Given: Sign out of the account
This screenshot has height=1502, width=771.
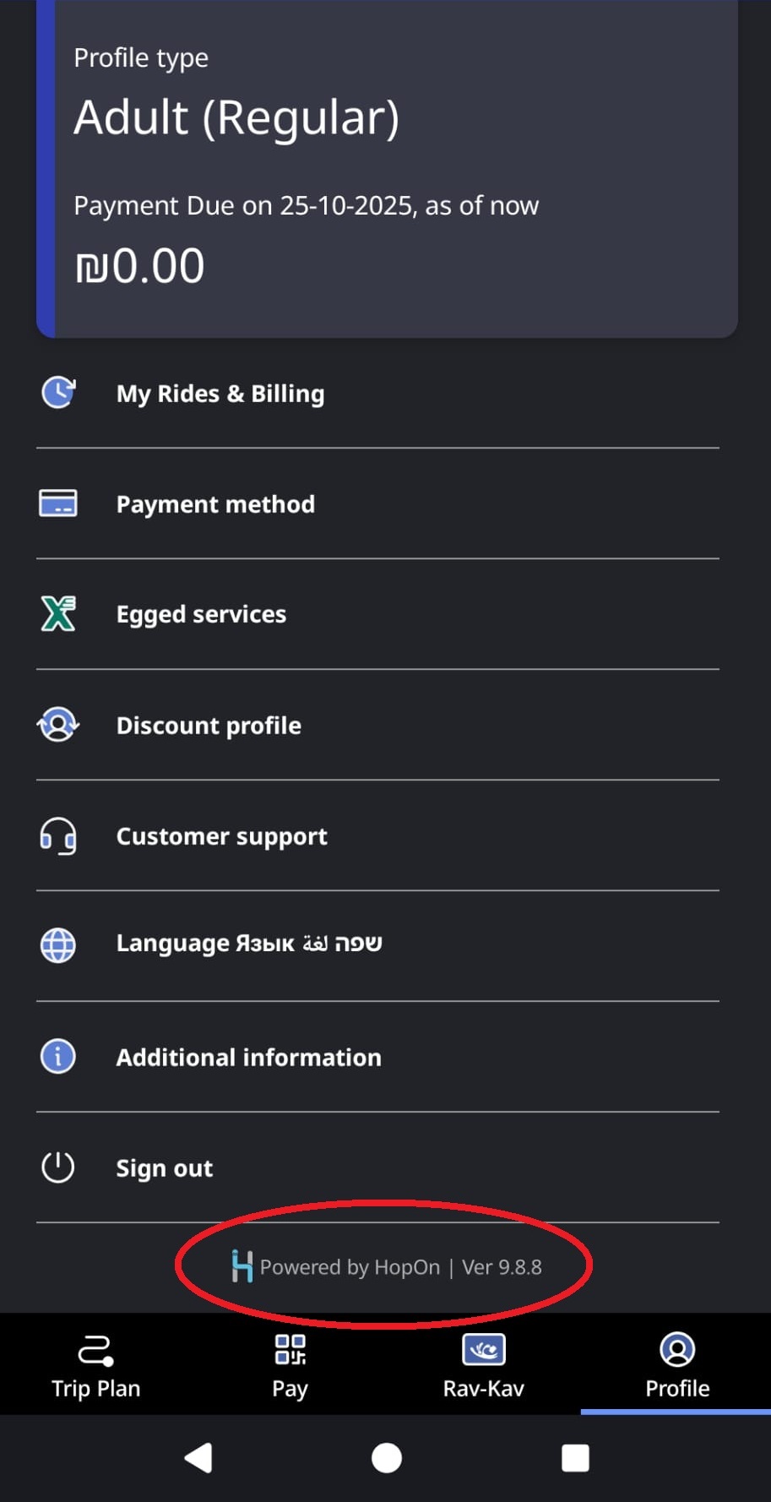Looking at the screenshot, I should pyautogui.click(x=164, y=1168).
